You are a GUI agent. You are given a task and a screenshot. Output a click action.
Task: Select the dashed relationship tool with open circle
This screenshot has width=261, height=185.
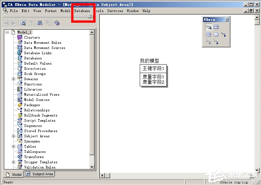coord(209,42)
